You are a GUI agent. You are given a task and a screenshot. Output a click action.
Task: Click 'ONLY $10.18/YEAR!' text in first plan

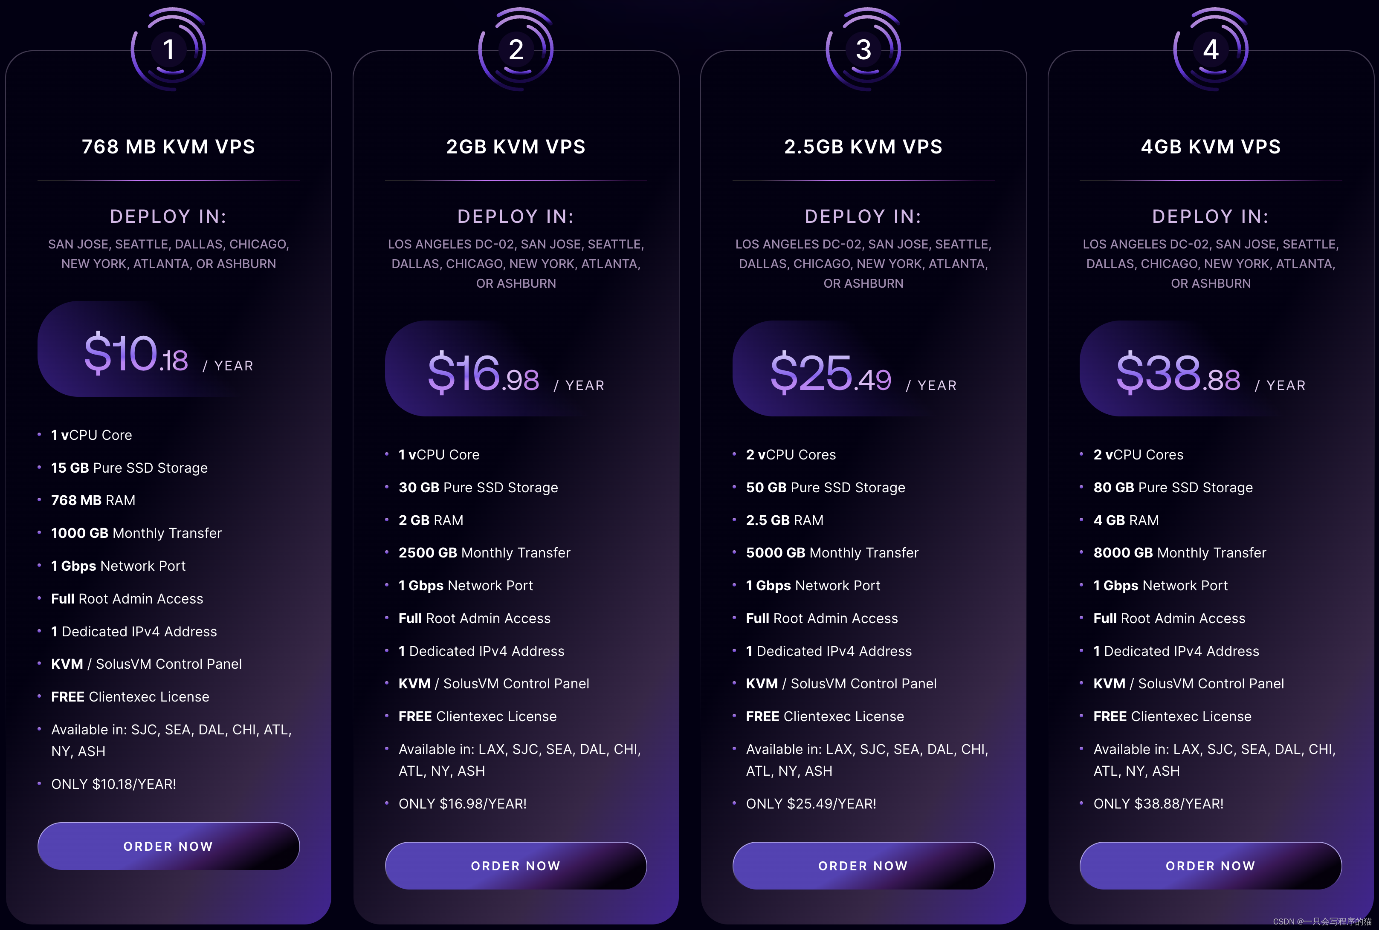point(114,784)
